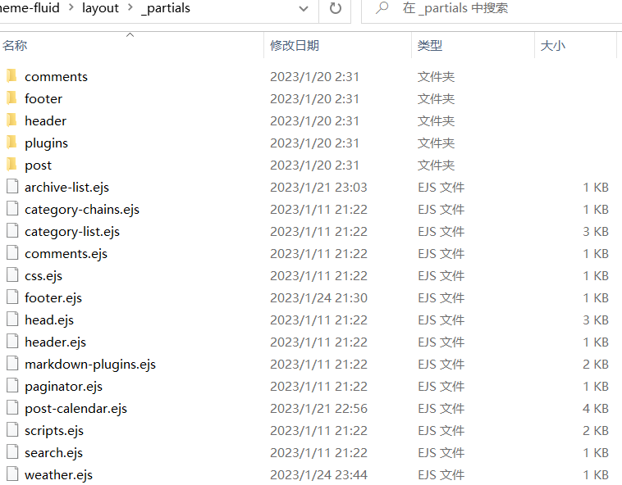Click the footer folder icon
622x485 pixels.
point(11,98)
